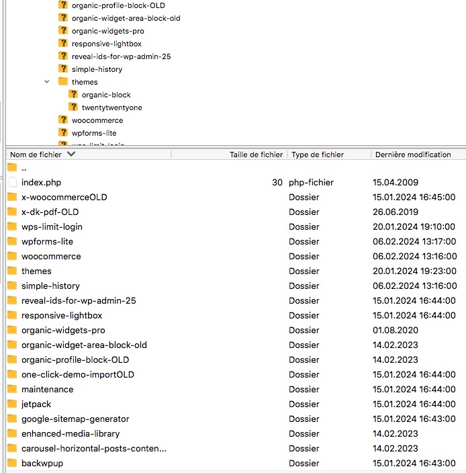The height and width of the screenshot is (473, 466).
Task: Select organic-widget-area-block-old question icon in tree
Action: coord(63,17)
